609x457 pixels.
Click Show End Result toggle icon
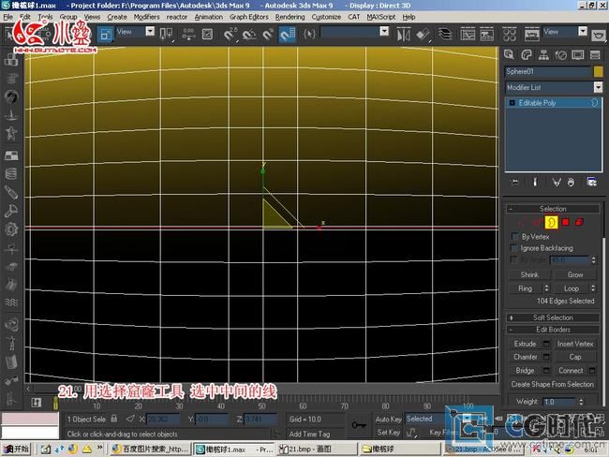coord(535,182)
